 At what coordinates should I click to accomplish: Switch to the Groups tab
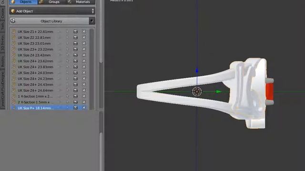(52, 2)
